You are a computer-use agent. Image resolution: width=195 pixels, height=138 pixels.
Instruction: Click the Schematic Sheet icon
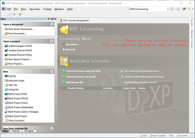(6, 81)
